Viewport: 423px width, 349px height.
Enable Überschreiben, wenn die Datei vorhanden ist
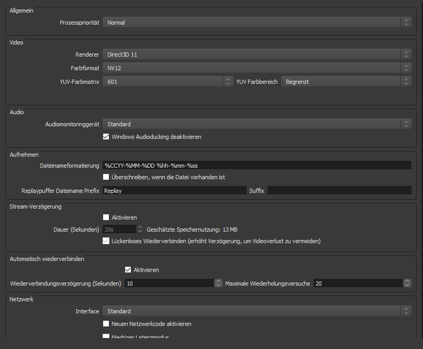[106, 177]
